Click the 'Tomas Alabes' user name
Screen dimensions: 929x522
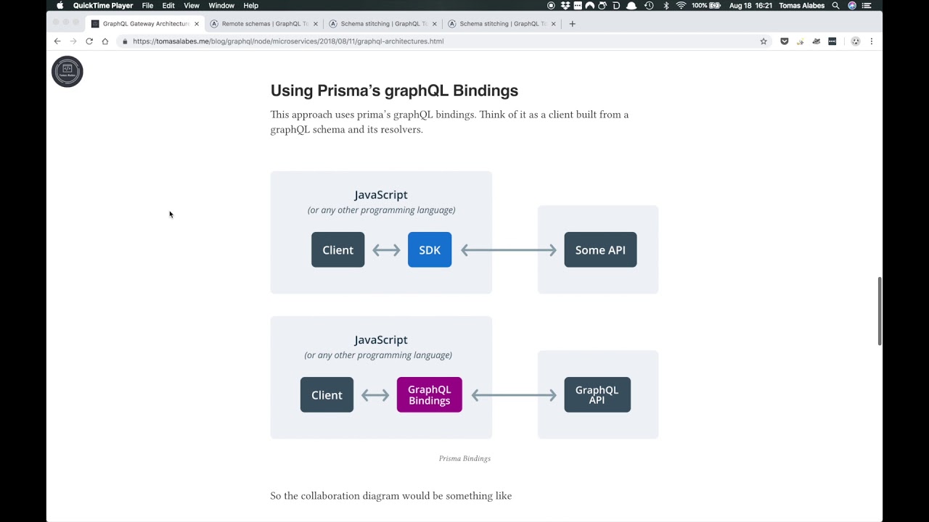click(801, 5)
